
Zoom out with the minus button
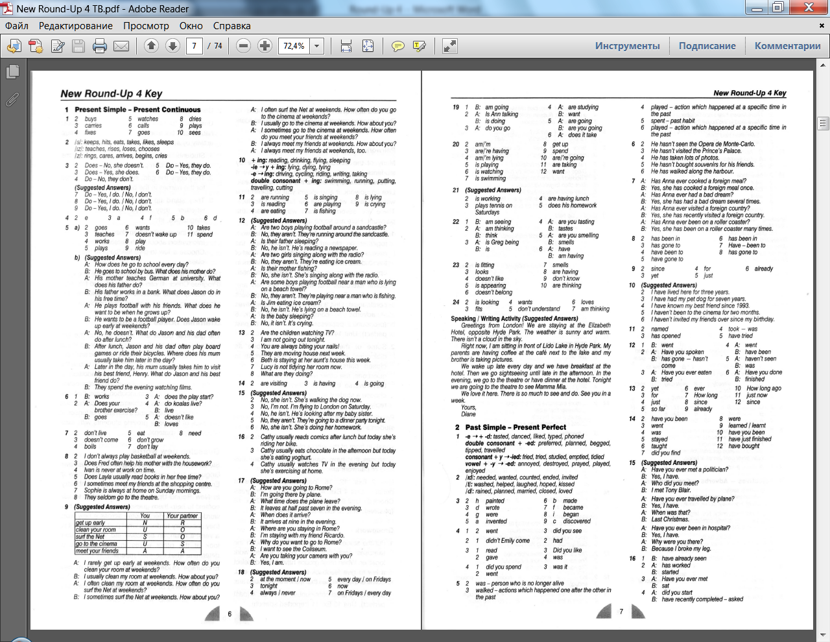pyautogui.click(x=243, y=46)
